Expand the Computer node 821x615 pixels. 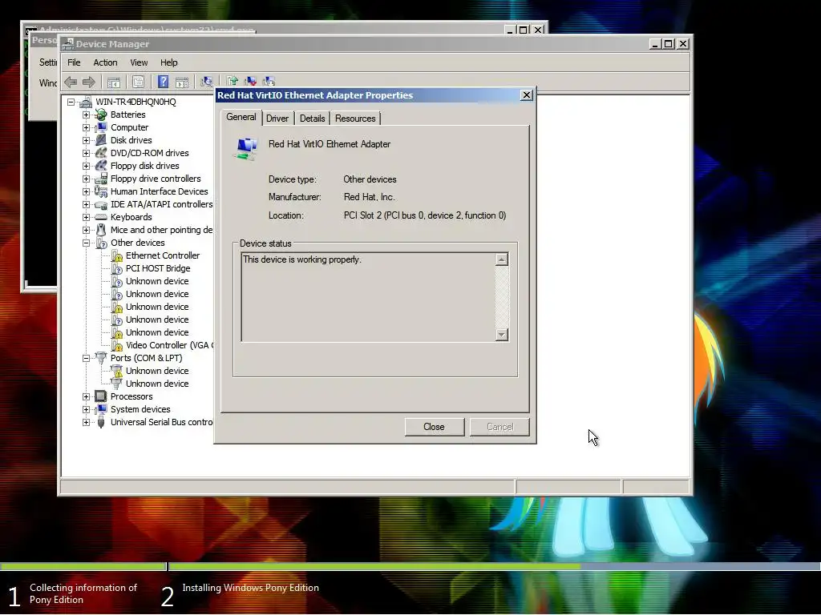(86, 127)
